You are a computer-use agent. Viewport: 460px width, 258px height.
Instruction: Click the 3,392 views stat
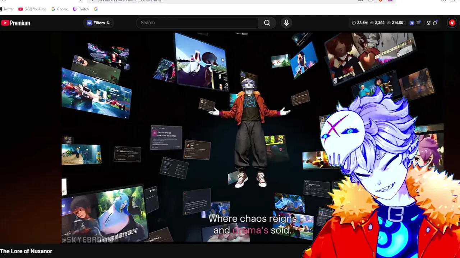pos(377,23)
